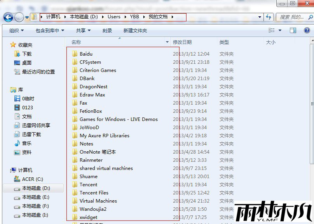
Task: Click the 新建文件夹 button
Action: click(x=135, y=31)
